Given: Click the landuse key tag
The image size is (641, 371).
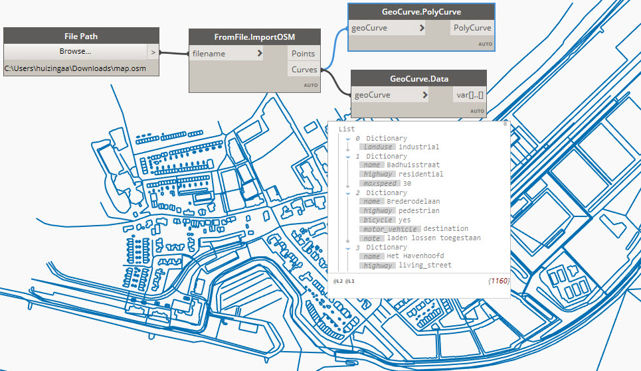Looking at the screenshot, I should [x=378, y=147].
